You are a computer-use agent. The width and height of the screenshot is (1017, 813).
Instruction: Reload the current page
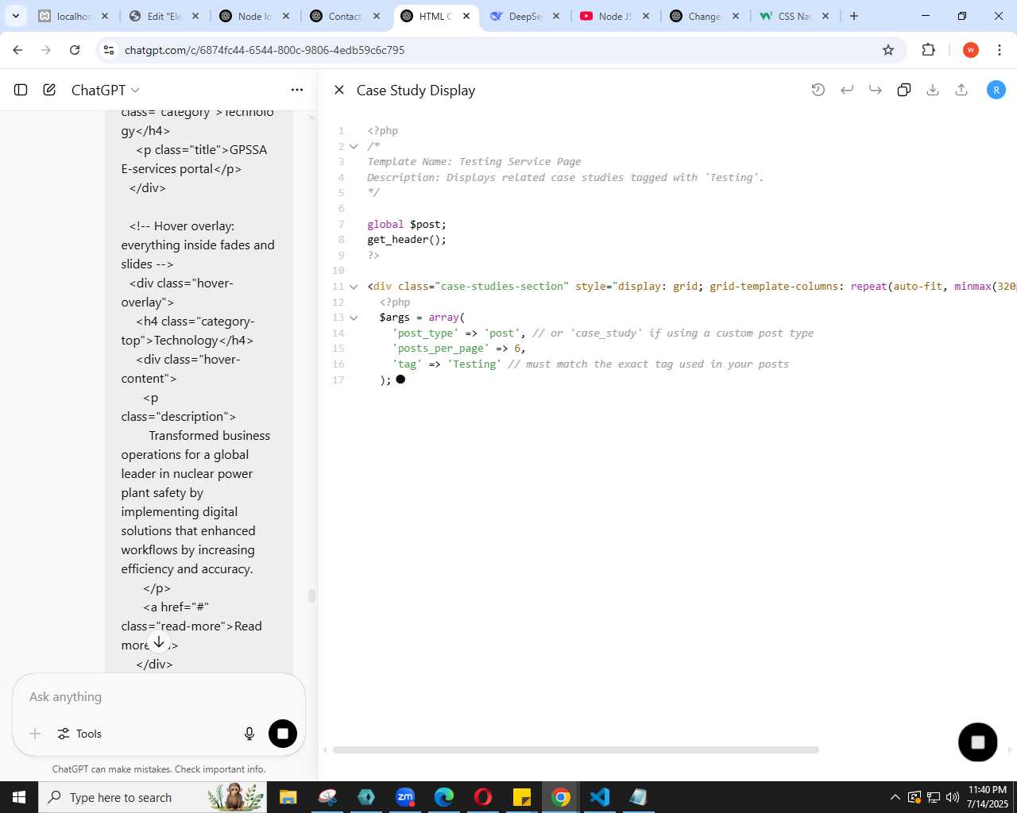[x=75, y=50]
